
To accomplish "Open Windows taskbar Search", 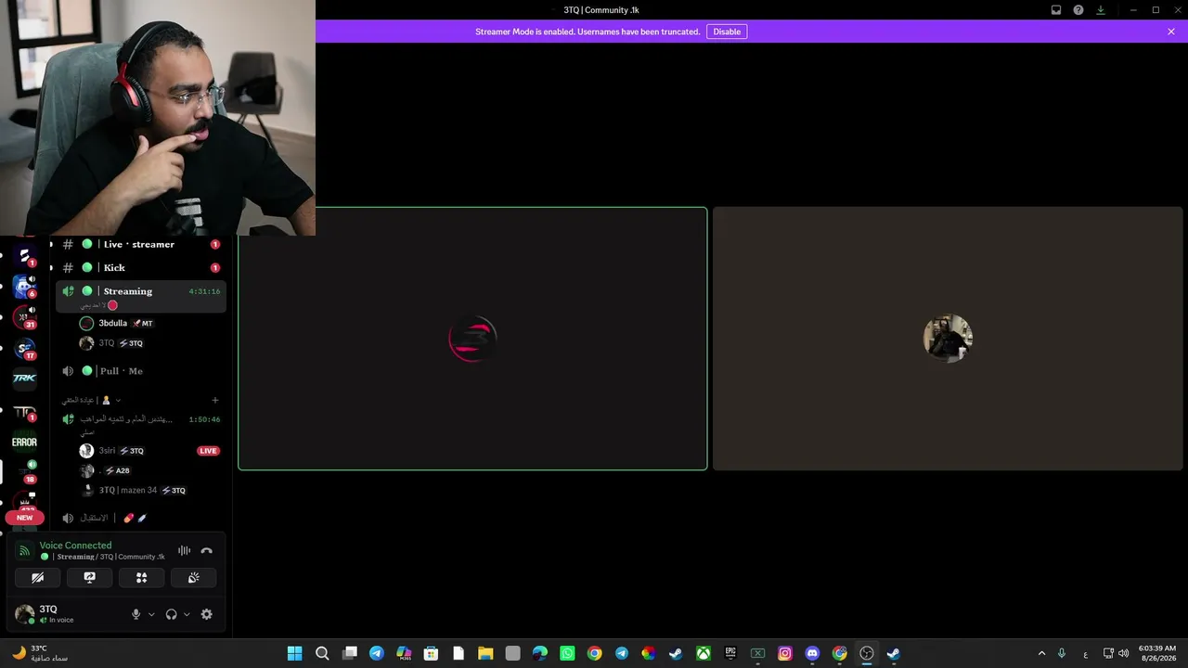I will click(x=322, y=653).
